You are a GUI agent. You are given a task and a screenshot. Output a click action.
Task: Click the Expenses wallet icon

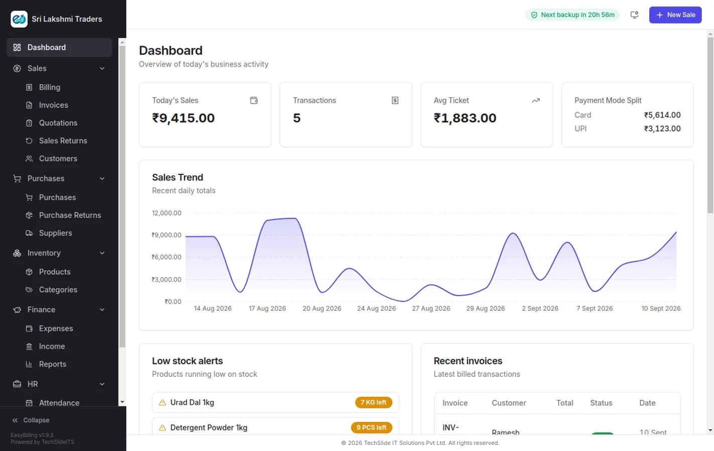coord(29,328)
